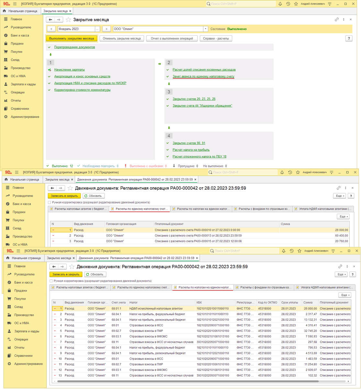361x389 pixels.
Task: Select Уплата НДФЛ налоговыми агентами tab, middle window
Action: (x=323, y=209)
